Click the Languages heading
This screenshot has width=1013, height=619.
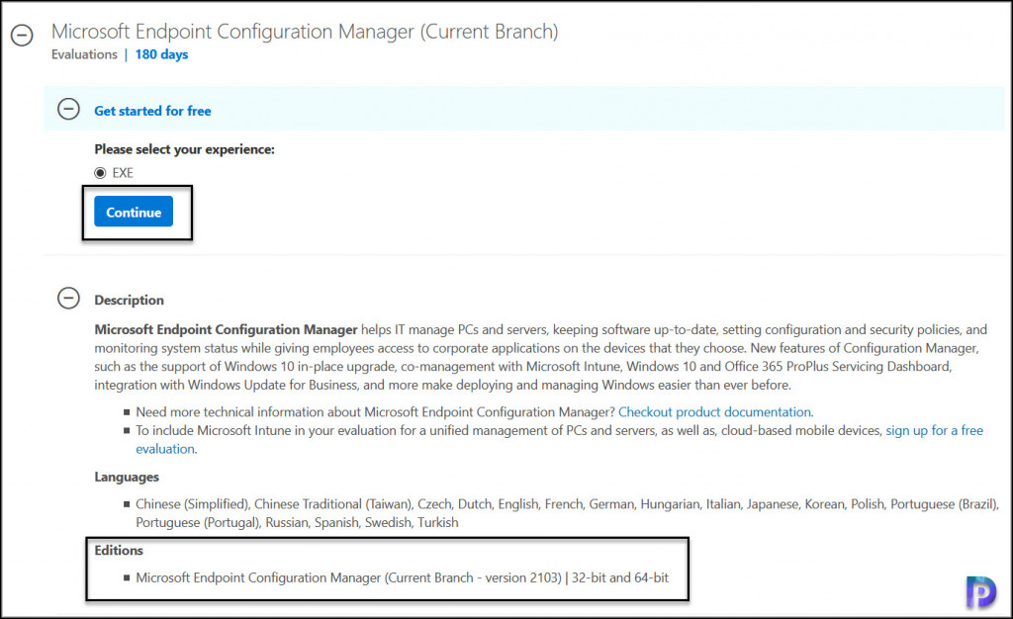(x=127, y=477)
